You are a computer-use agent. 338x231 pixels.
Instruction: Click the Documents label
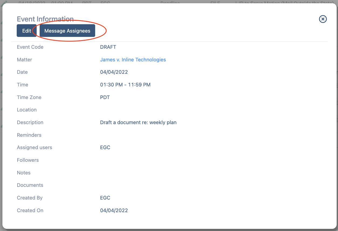click(30, 185)
